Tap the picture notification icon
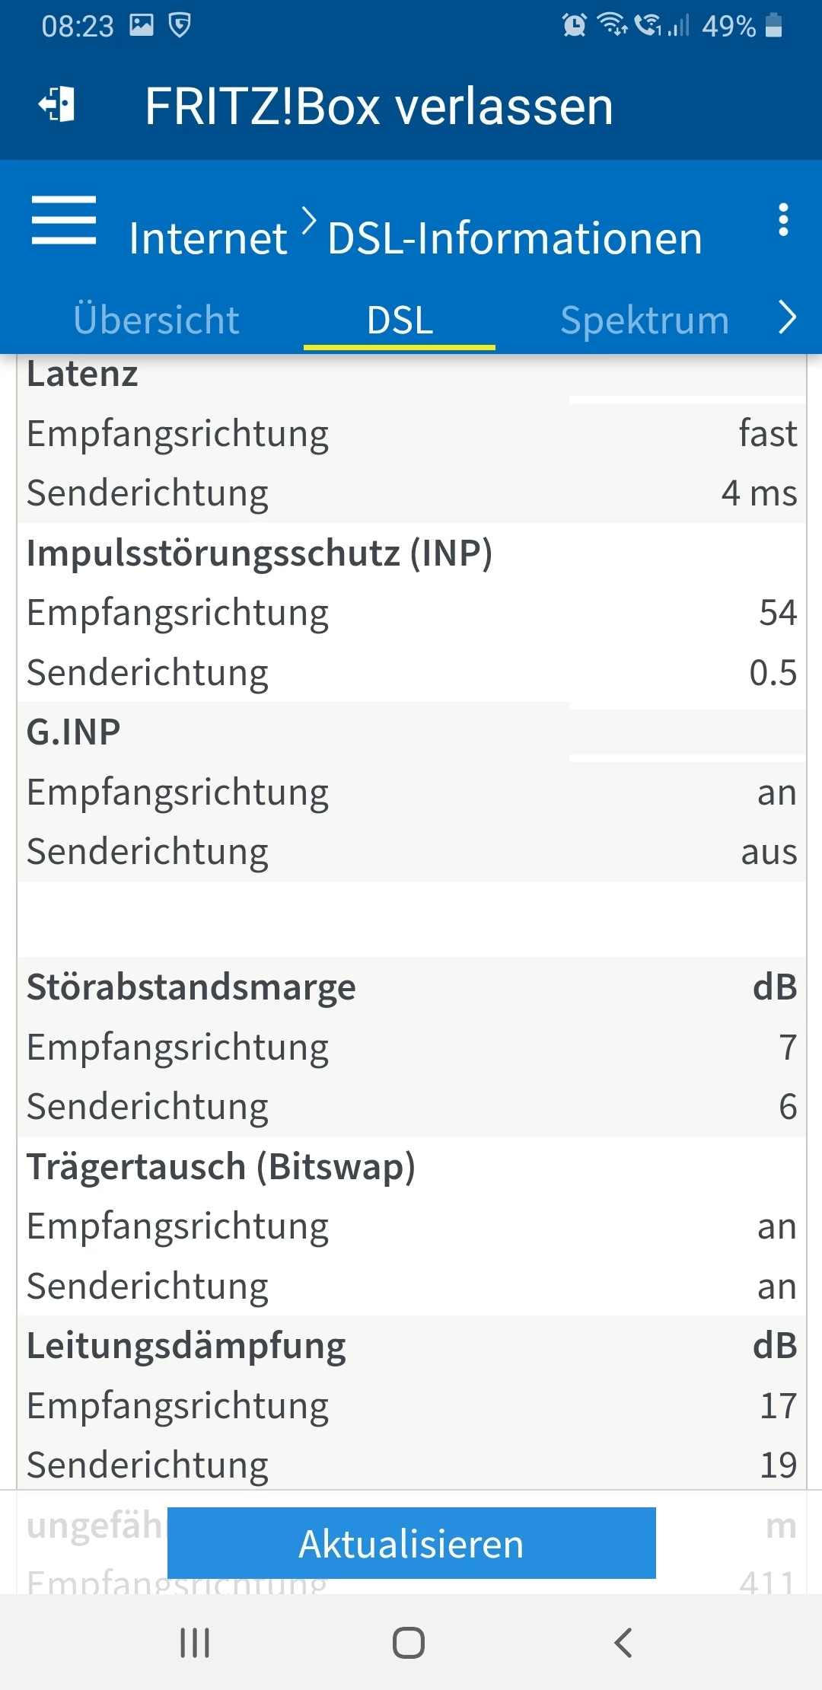 [142, 26]
